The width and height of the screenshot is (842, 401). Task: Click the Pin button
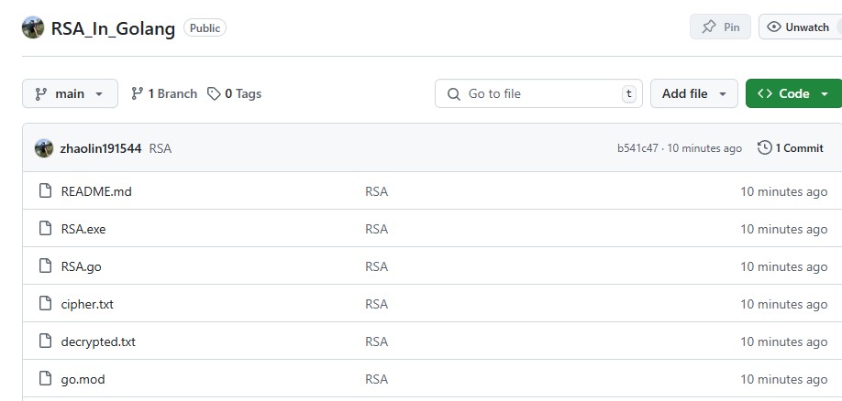click(x=720, y=27)
